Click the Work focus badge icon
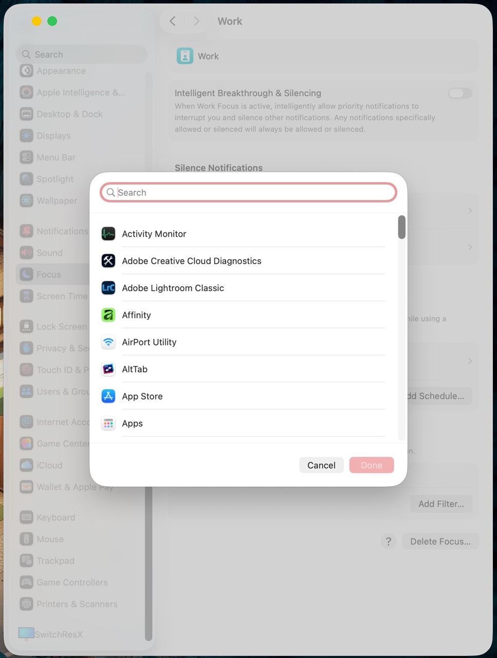 pos(185,56)
